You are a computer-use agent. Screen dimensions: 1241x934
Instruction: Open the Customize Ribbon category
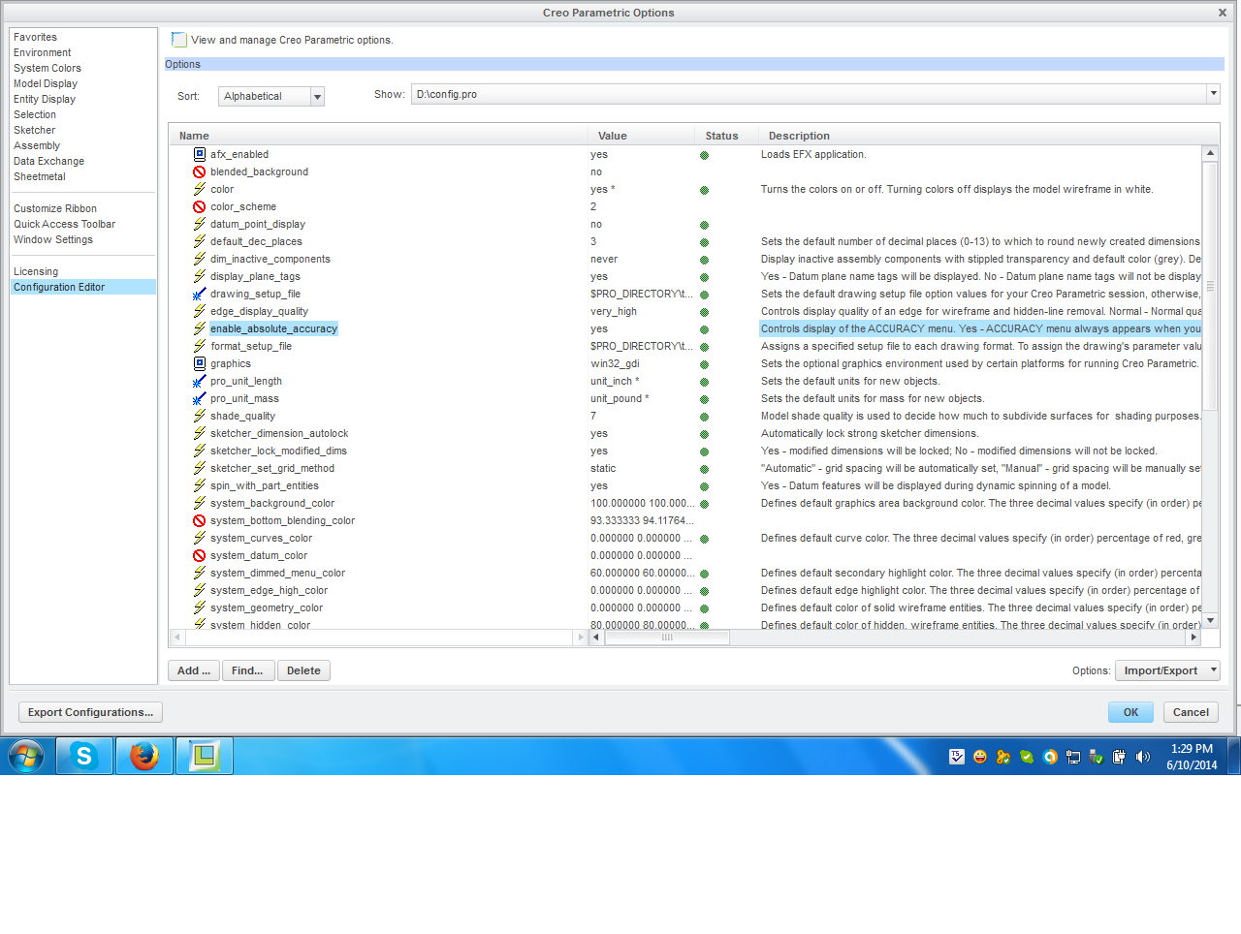tap(55, 208)
